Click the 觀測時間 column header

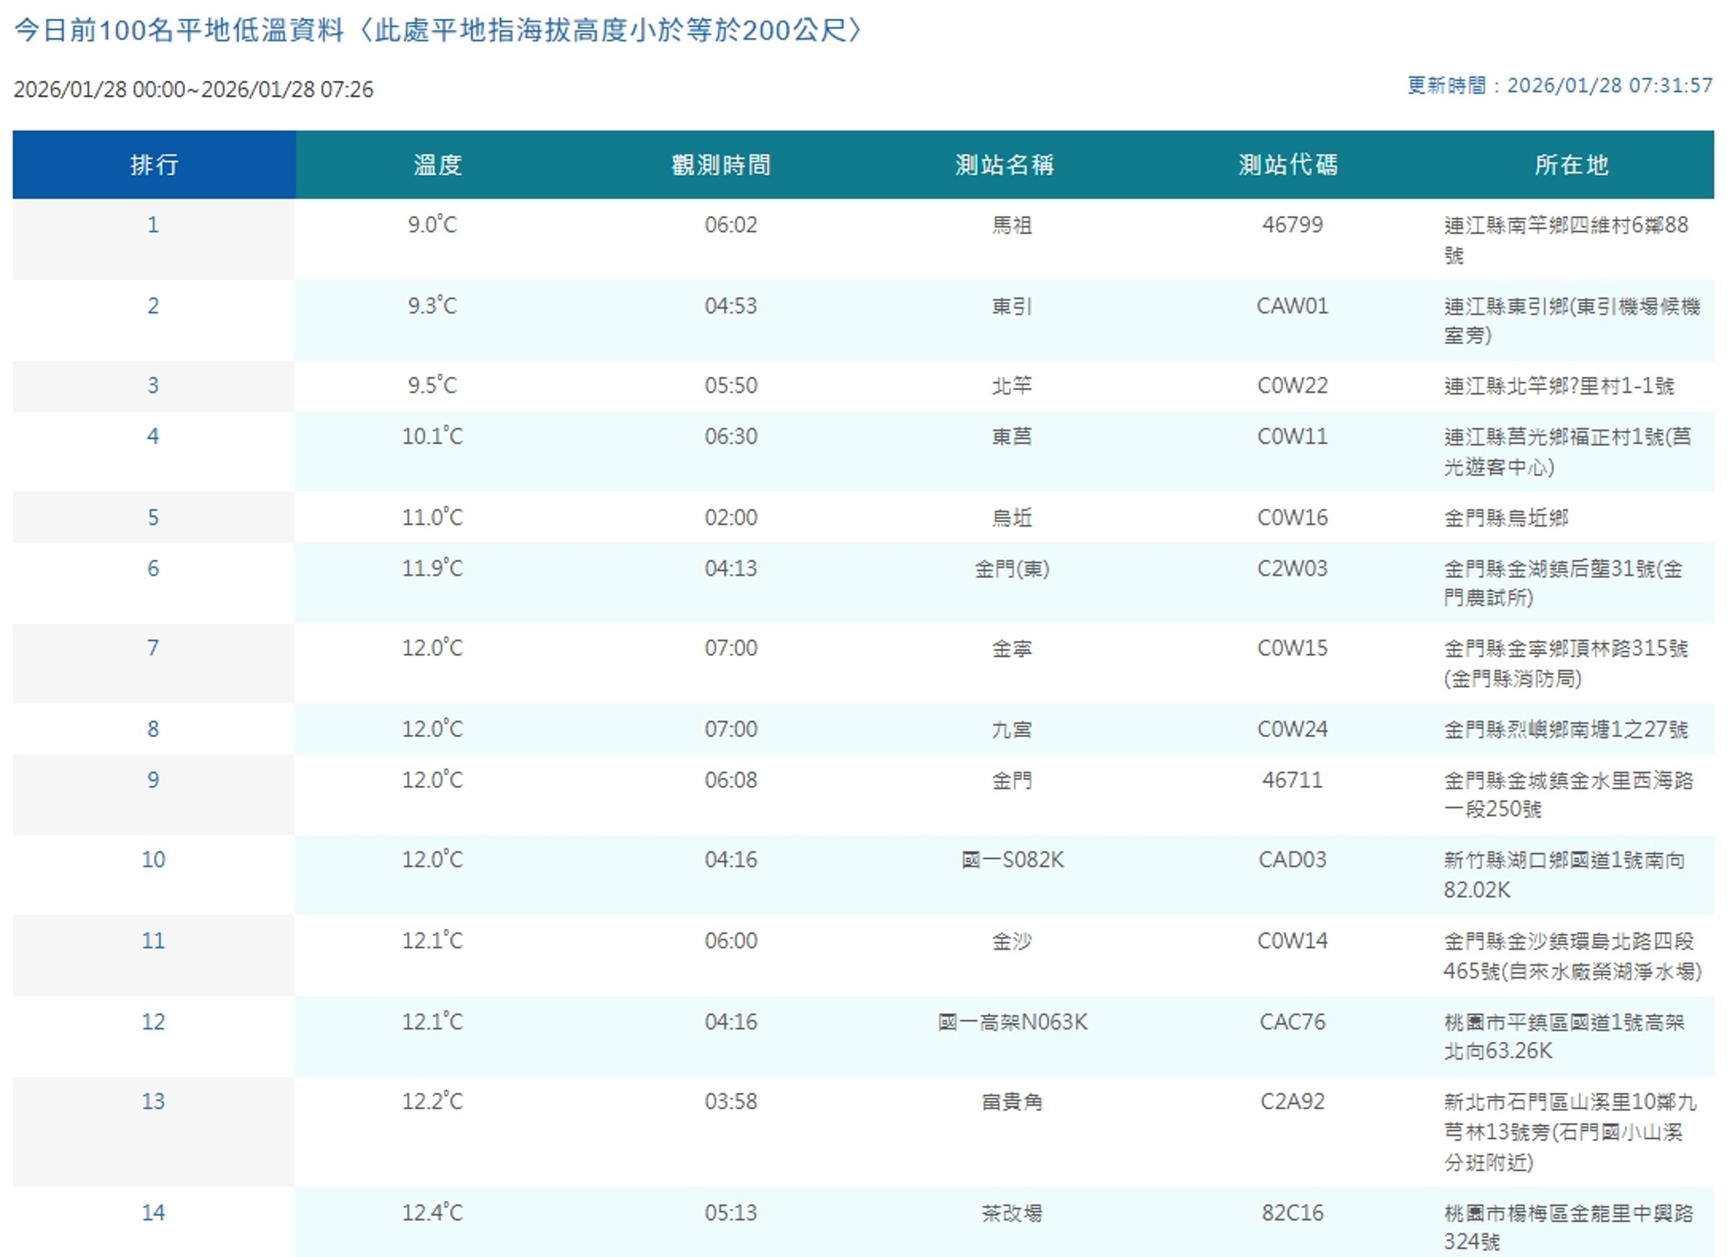coord(721,165)
